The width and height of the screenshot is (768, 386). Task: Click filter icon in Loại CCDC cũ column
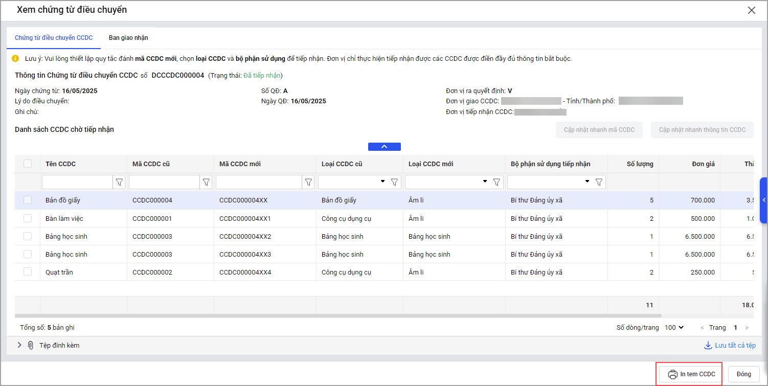(x=394, y=182)
